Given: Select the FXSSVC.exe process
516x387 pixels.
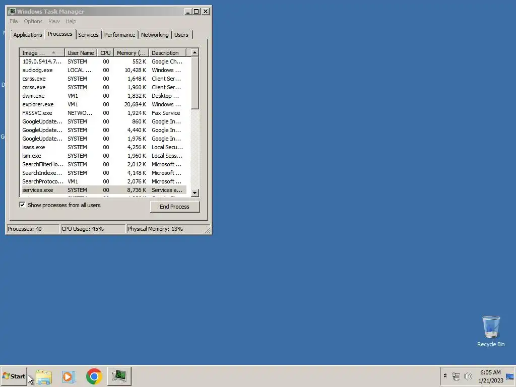Looking at the screenshot, I should click(104, 113).
